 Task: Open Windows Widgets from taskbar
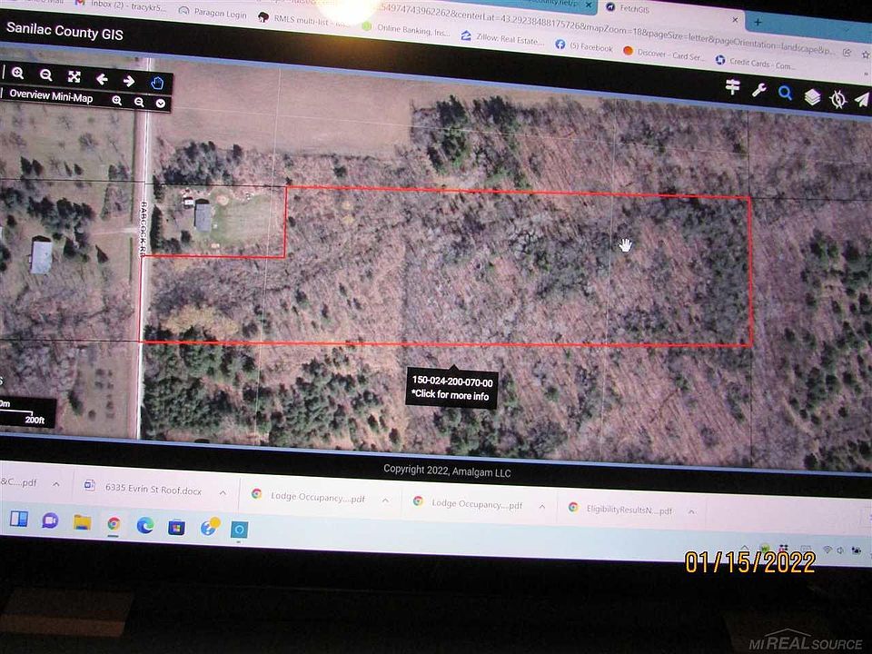coord(19,519)
